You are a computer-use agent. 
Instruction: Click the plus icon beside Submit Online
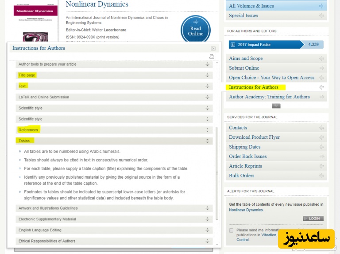coord(321,68)
